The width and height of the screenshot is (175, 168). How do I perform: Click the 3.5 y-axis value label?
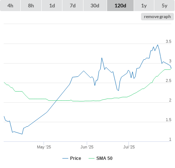168,41
